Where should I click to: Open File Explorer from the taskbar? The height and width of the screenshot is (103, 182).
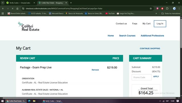pyautogui.click(x=34, y=101)
